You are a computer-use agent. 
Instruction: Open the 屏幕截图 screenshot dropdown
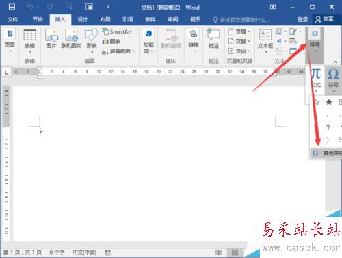[118, 51]
